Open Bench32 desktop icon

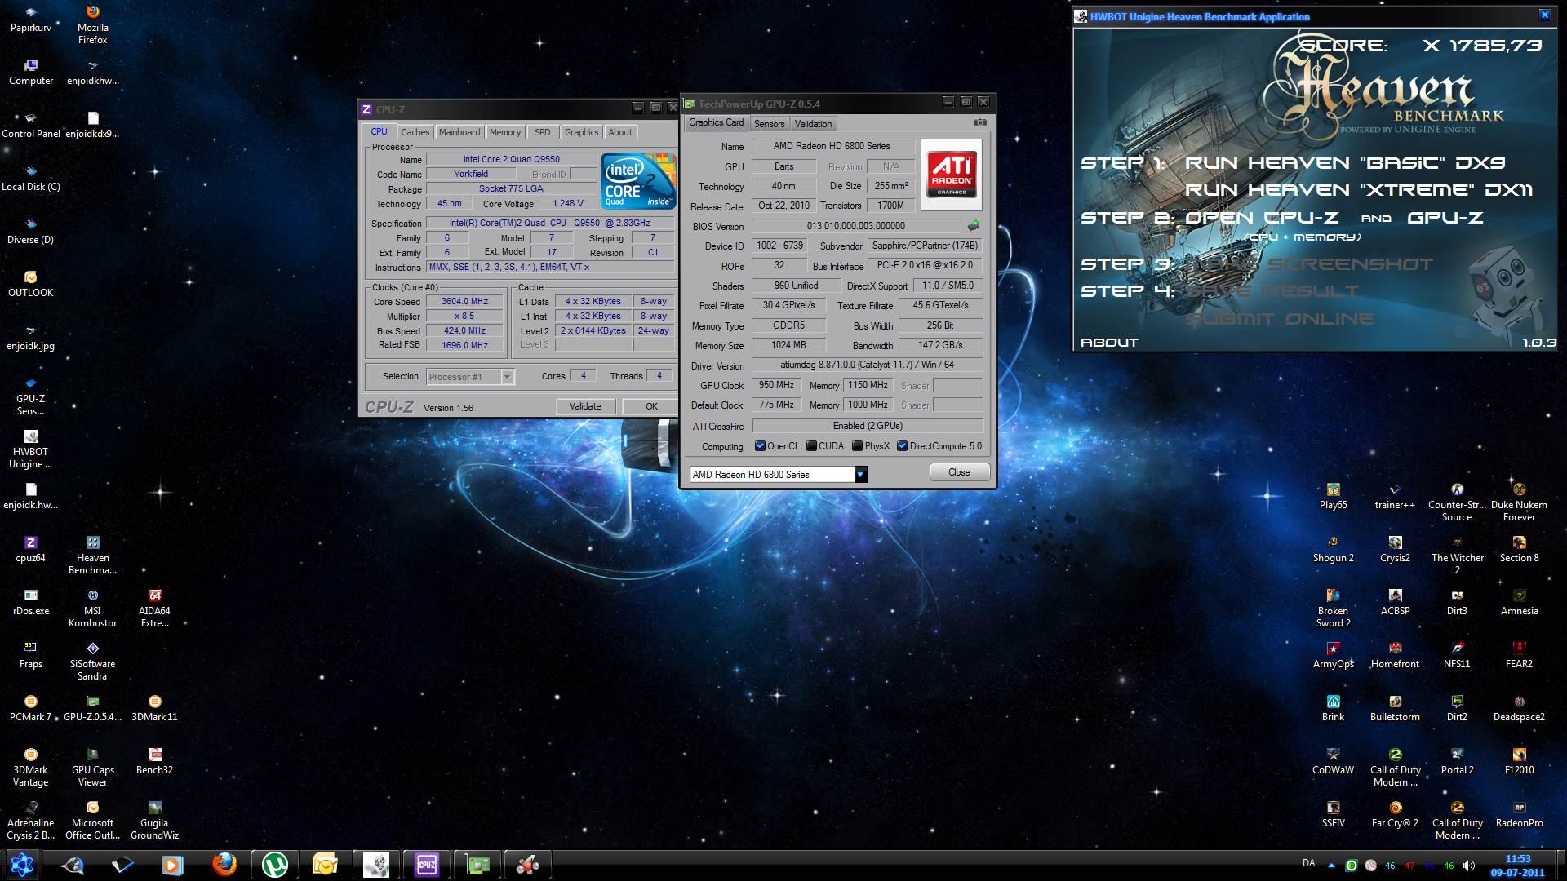tap(155, 761)
